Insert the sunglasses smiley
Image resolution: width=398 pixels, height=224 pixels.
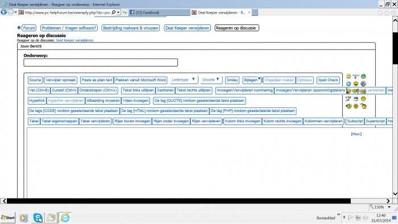pyautogui.click(x=356, y=99)
